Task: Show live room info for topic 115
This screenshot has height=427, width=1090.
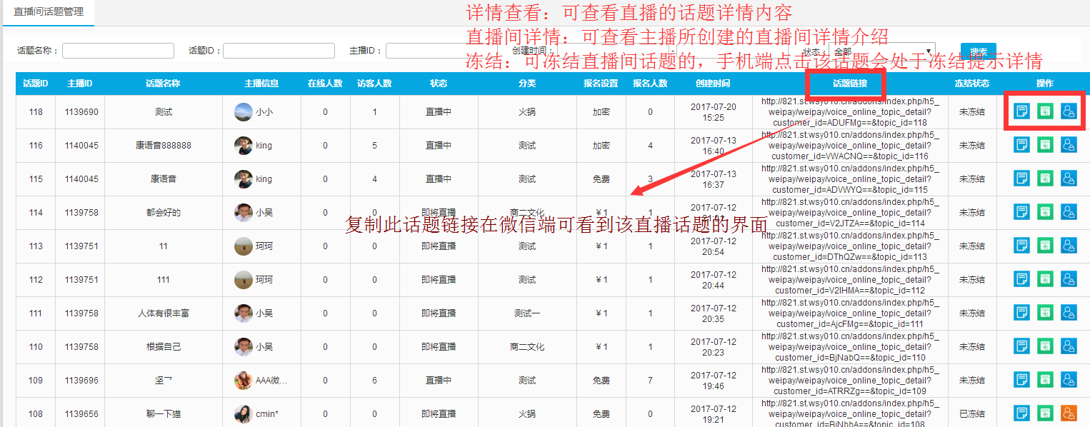Action: 1045,179
